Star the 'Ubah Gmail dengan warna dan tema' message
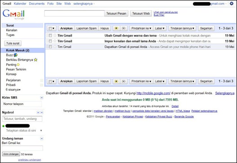 [x=55, y=35]
